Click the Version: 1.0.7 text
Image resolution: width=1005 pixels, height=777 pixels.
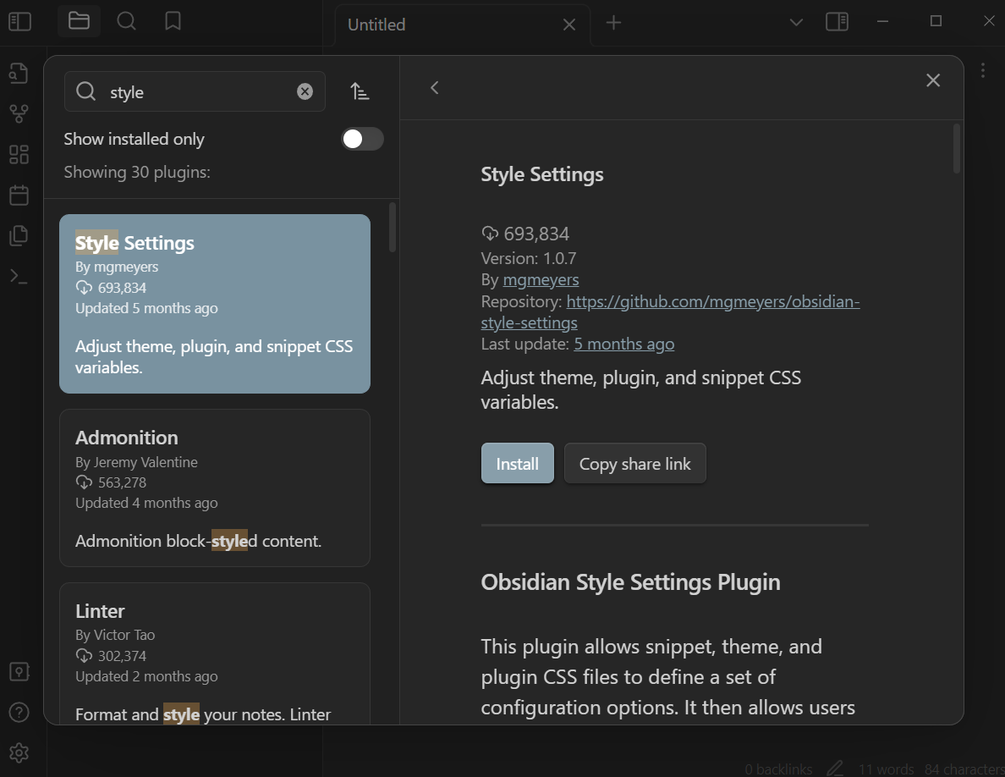point(529,258)
